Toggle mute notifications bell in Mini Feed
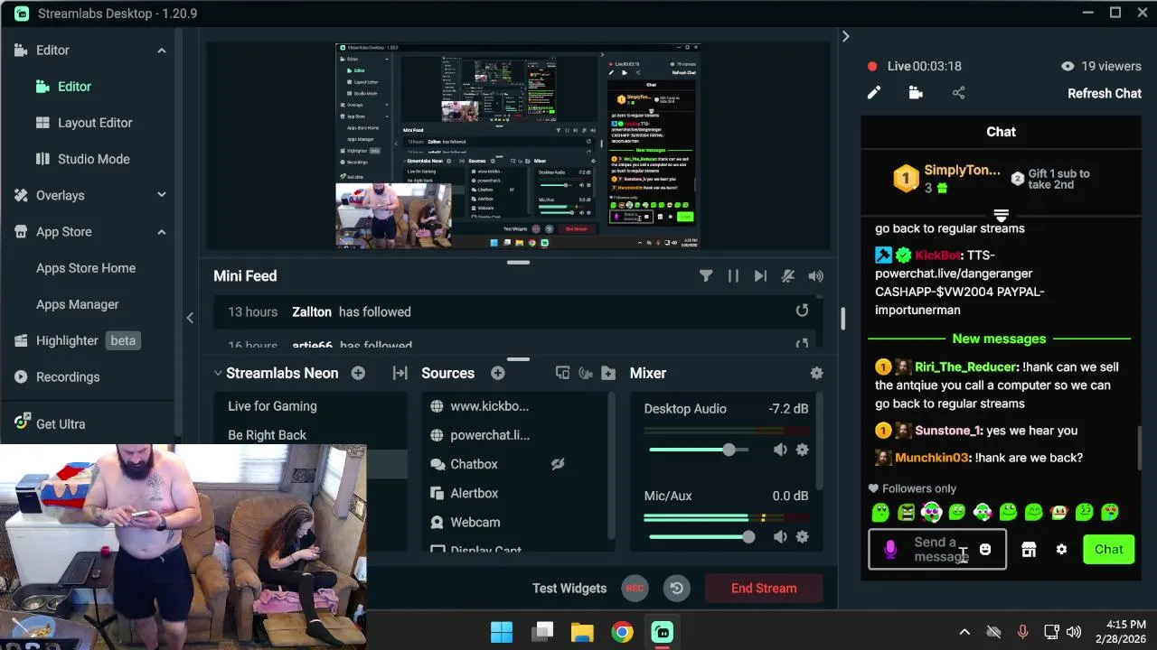 pyautogui.click(x=788, y=276)
